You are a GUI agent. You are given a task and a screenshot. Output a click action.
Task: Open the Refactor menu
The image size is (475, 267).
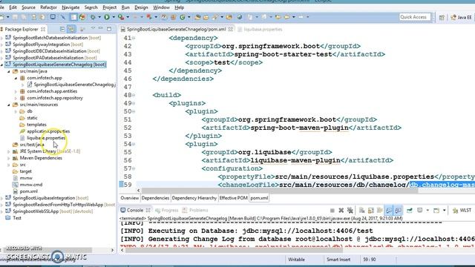pos(48,7)
